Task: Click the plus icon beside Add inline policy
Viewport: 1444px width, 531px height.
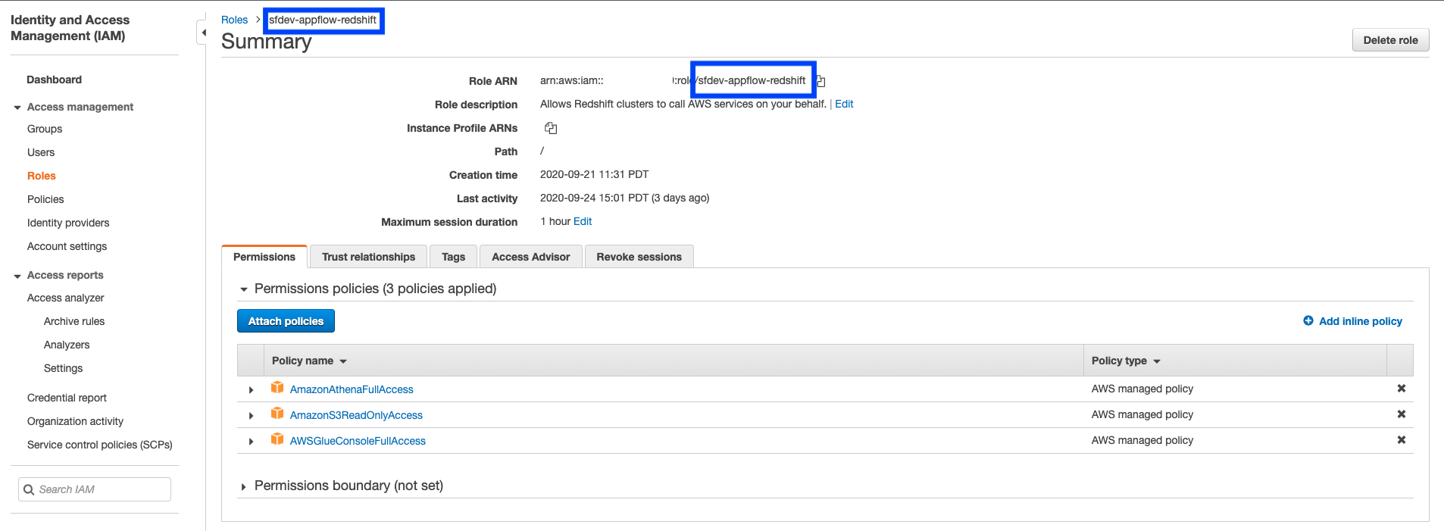Action: click(1308, 321)
